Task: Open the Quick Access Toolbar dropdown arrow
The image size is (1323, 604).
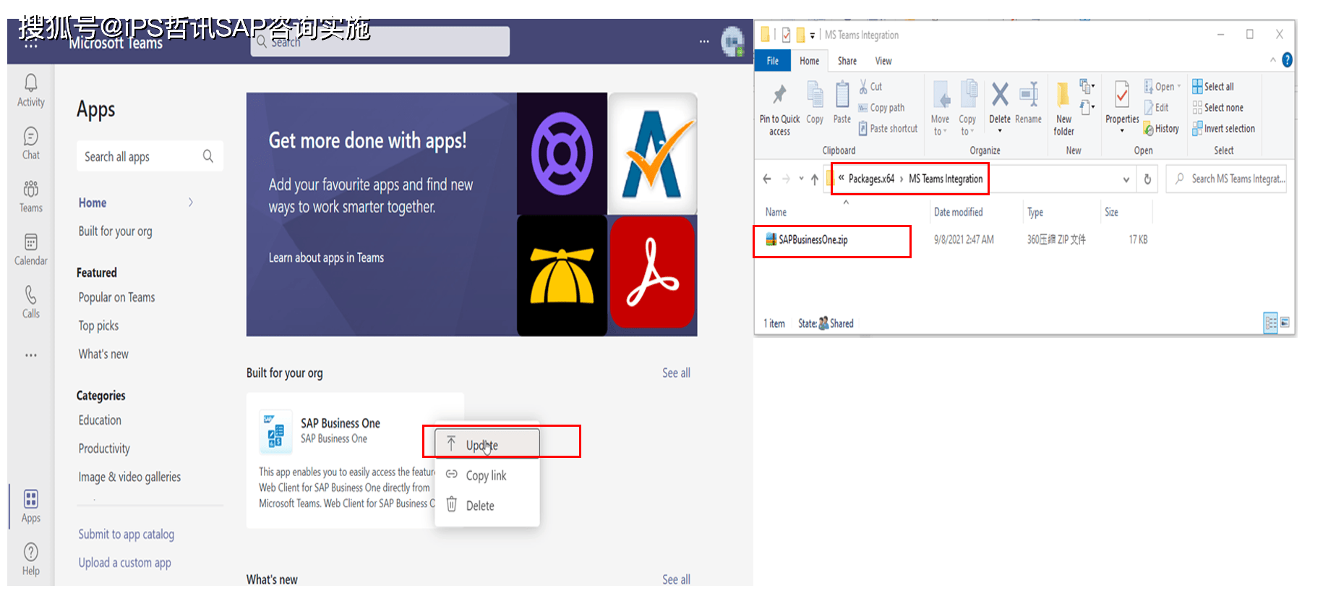Action: [x=813, y=35]
